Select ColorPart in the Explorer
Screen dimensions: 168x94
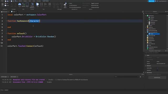point(153,24)
